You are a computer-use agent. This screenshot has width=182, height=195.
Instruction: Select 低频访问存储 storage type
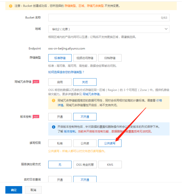pos(85,58)
